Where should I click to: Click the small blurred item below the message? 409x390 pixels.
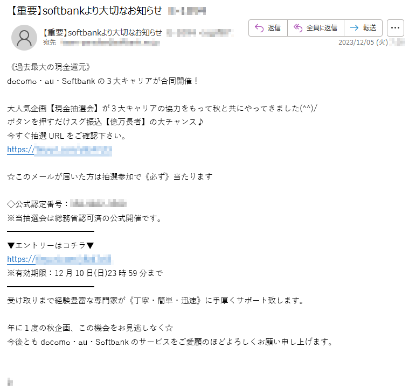pyautogui.click(x=10, y=382)
